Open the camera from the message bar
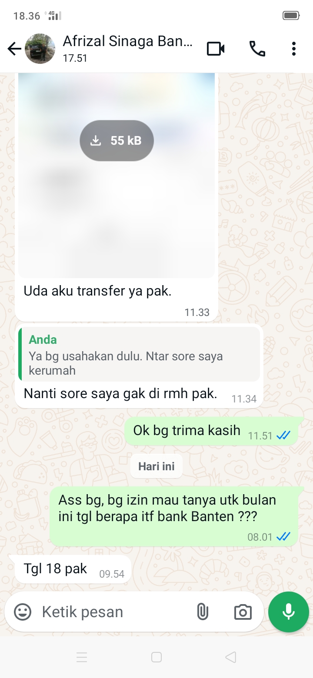The height and width of the screenshot is (678, 313). (x=243, y=612)
